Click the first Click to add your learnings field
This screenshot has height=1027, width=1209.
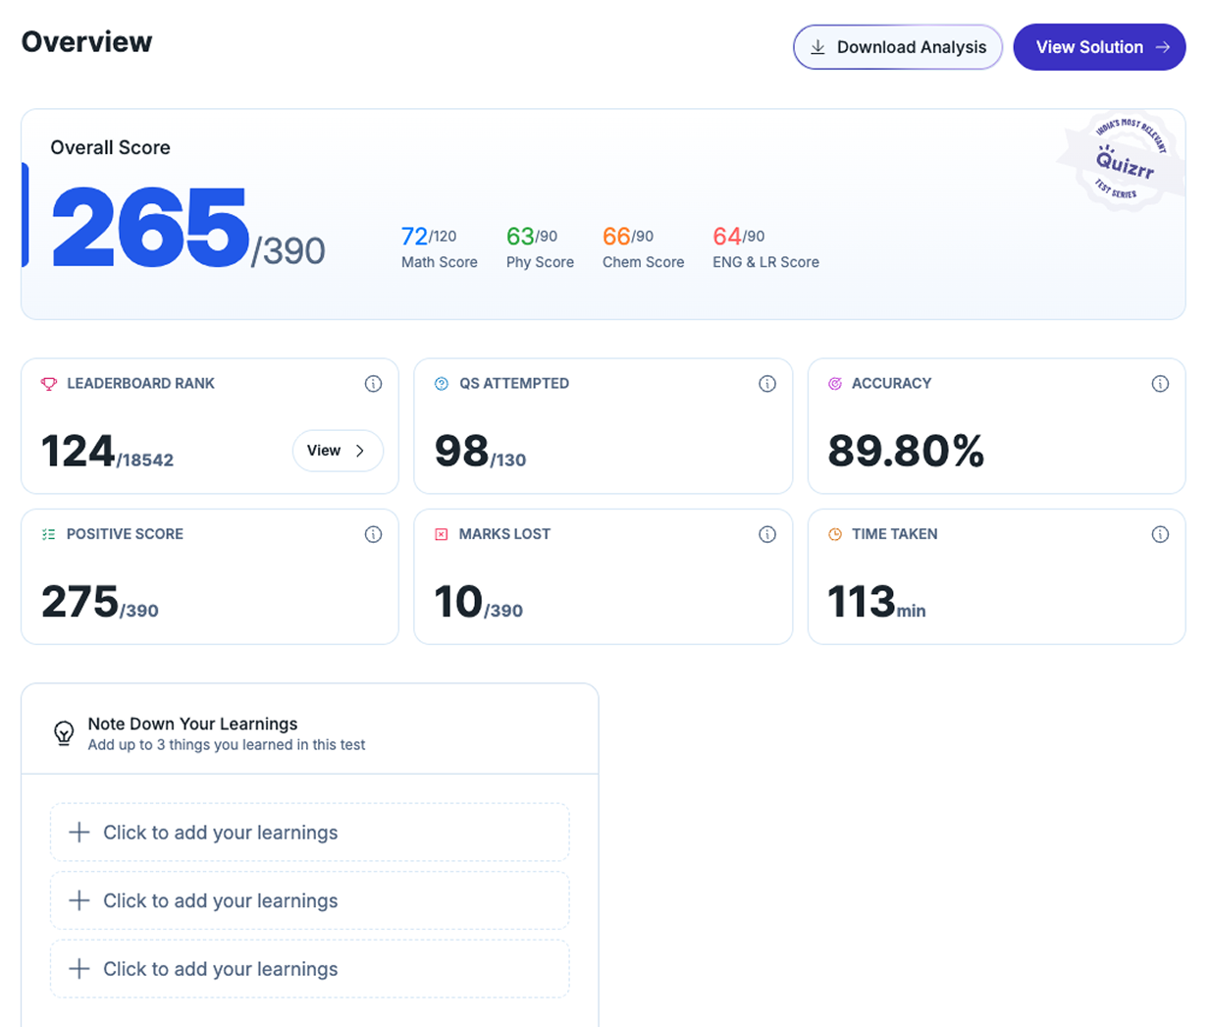click(x=309, y=832)
